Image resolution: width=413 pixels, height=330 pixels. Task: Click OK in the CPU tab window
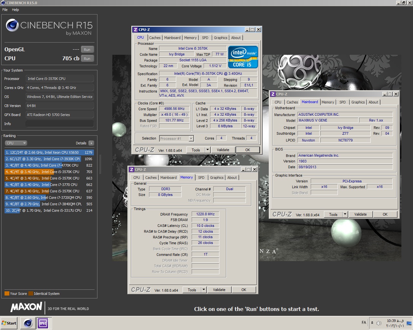click(247, 150)
